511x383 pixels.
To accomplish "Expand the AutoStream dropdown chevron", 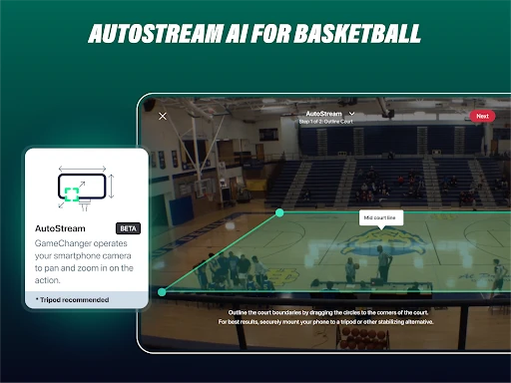I will [351, 114].
